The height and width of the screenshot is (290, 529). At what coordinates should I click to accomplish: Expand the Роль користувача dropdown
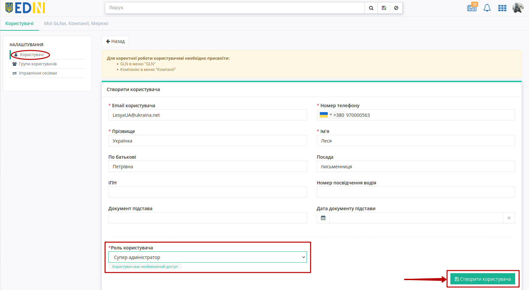(x=208, y=257)
